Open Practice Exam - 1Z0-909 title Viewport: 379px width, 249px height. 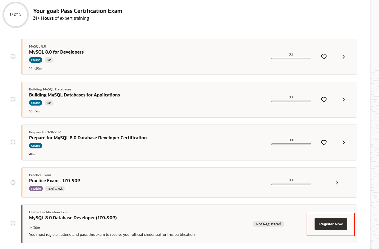(x=54, y=181)
